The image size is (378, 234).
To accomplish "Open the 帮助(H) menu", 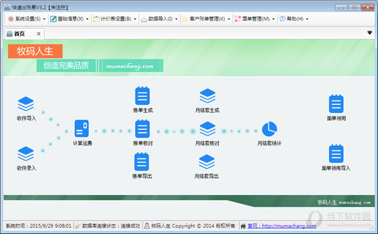I will click(x=295, y=19).
